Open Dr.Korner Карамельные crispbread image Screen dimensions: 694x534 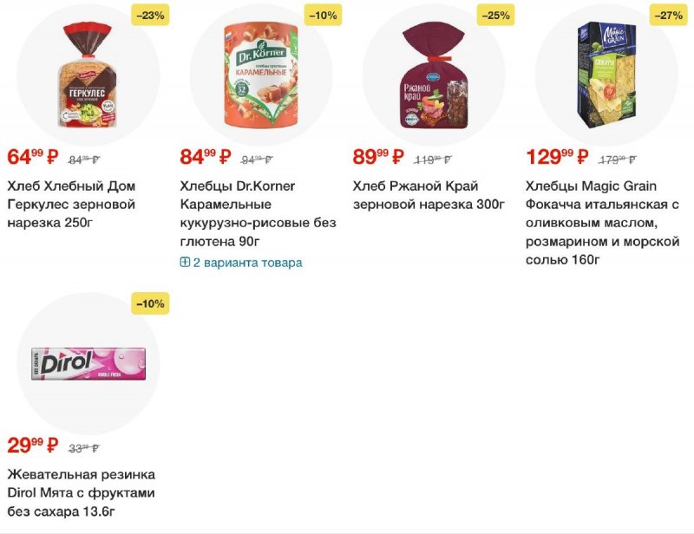(261, 75)
